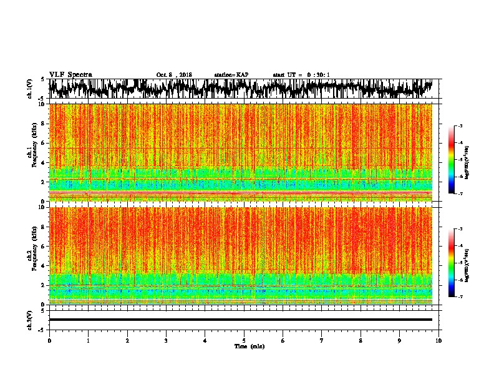Click the ch.1 color bar log(PSD) unit label
The height and width of the screenshot is (382, 494).
click(467, 162)
